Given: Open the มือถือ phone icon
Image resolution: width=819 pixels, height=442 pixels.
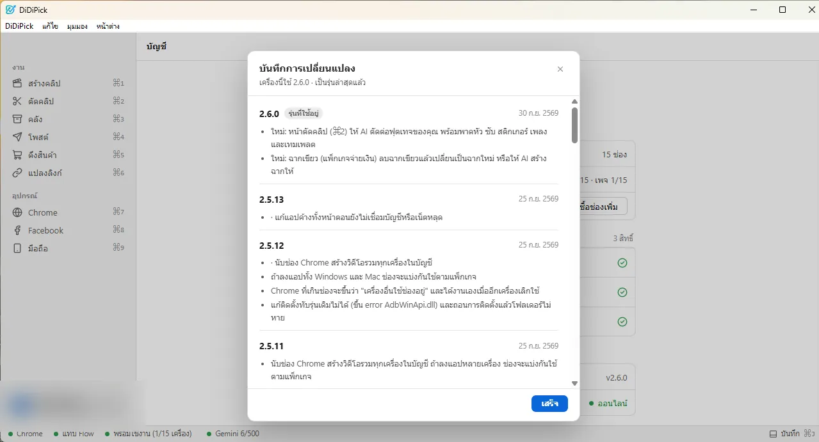Looking at the screenshot, I should coord(17,248).
